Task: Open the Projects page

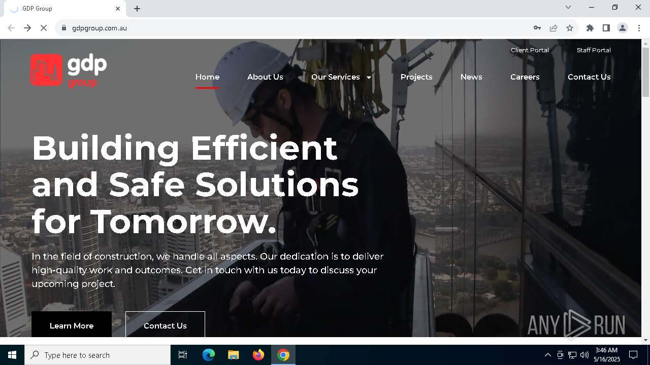Action: (x=416, y=77)
